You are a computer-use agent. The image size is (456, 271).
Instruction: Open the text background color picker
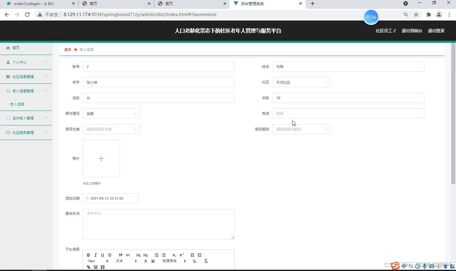tap(153, 261)
